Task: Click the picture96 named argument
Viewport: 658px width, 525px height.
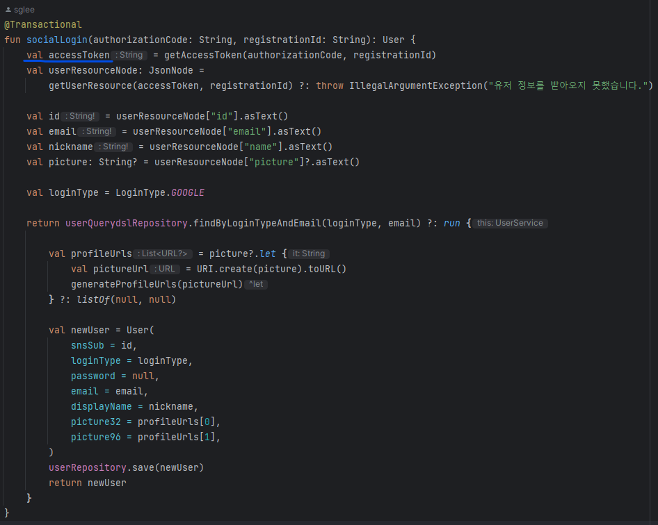Action: (96, 437)
